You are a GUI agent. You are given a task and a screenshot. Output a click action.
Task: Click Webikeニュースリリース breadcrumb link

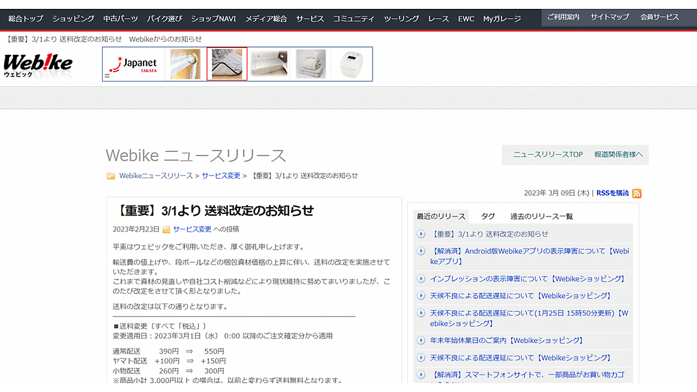pyautogui.click(x=156, y=176)
